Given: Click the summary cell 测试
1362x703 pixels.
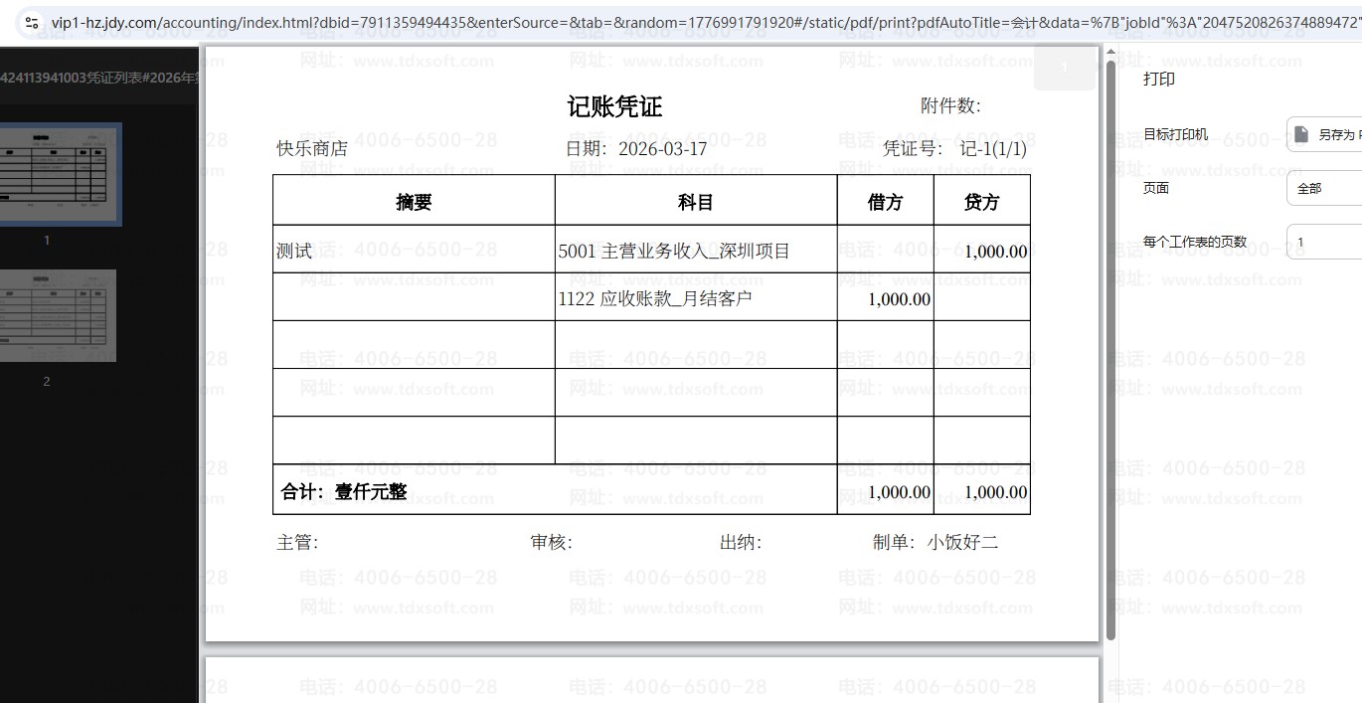Looking at the screenshot, I should [294, 252].
